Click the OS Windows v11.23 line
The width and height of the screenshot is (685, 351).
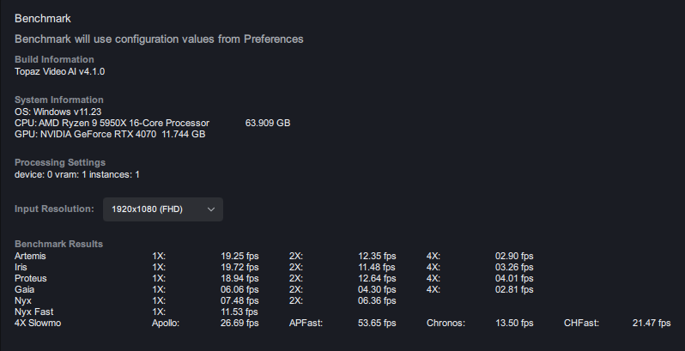click(x=58, y=112)
